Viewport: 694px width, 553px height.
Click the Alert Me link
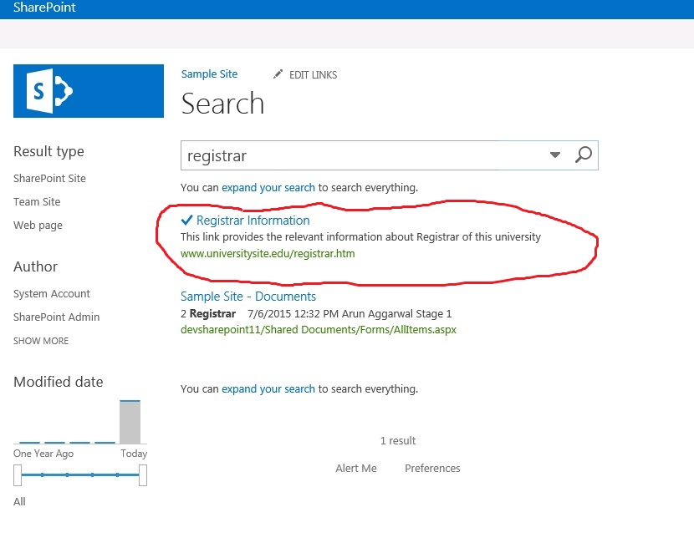(356, 469)
